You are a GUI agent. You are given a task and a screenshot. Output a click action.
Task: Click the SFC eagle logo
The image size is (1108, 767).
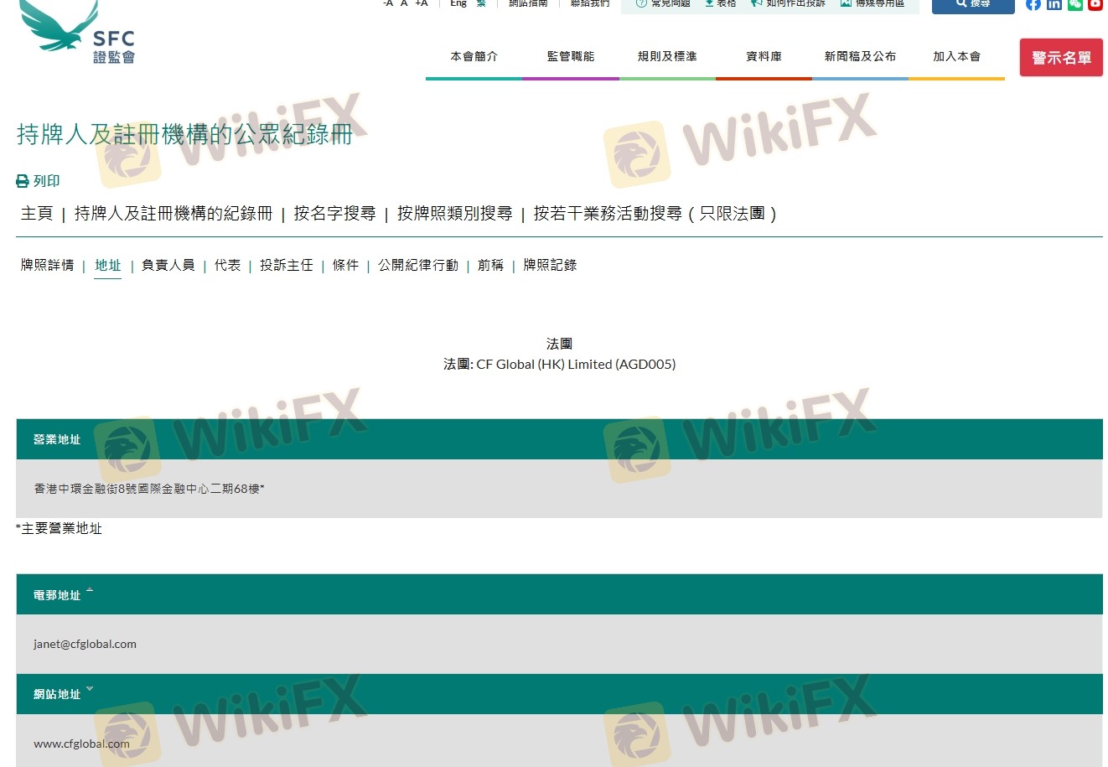coord(76,32)
